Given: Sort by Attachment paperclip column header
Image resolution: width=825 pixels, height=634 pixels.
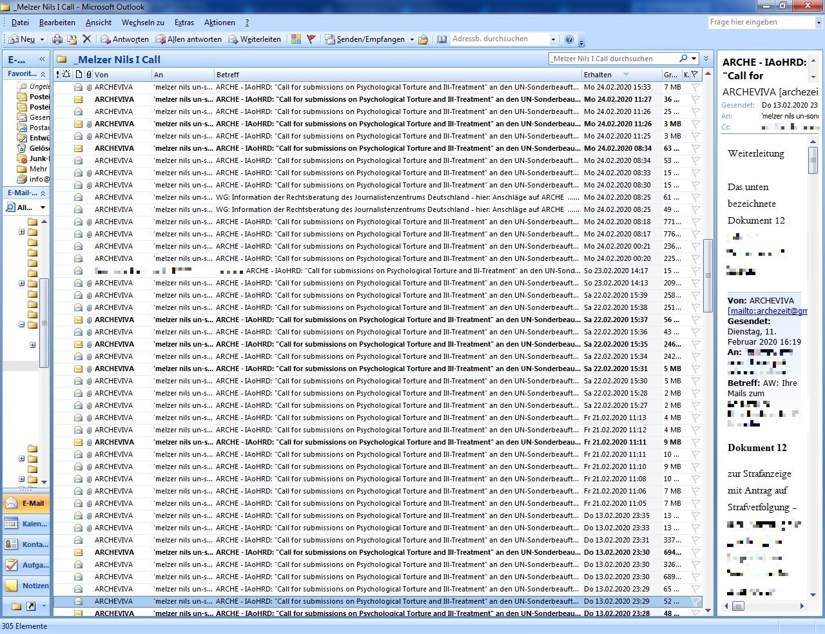Looking at the screenshot, I should tap(89, 75).
